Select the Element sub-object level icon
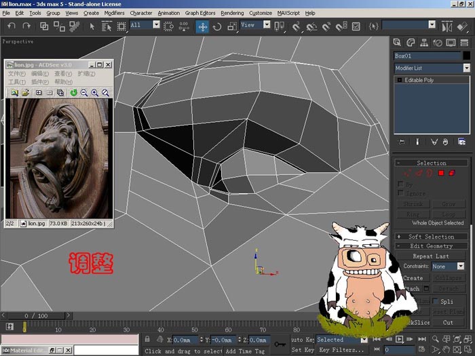This screenshot has width=475, height=356. coord(452,173)
